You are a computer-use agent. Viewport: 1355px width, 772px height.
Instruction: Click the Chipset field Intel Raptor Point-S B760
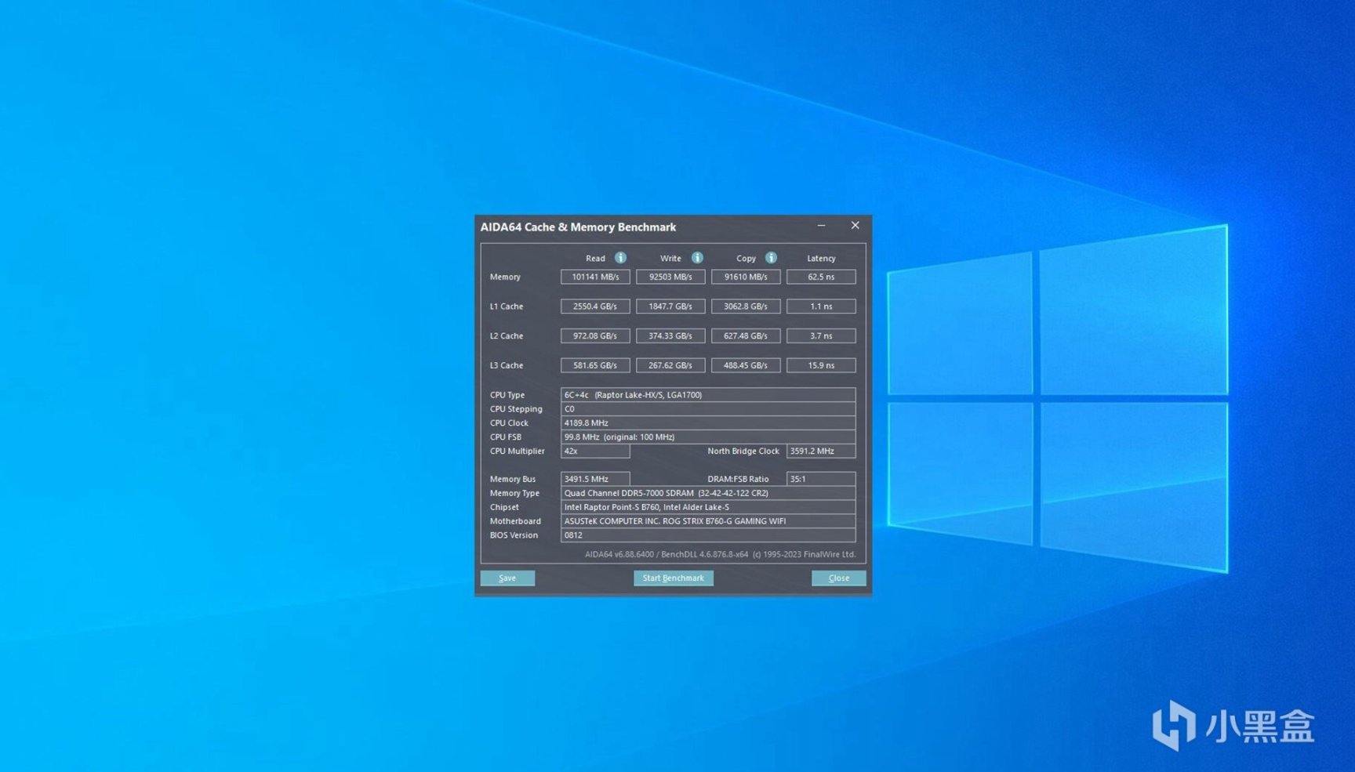coord(708,507)
